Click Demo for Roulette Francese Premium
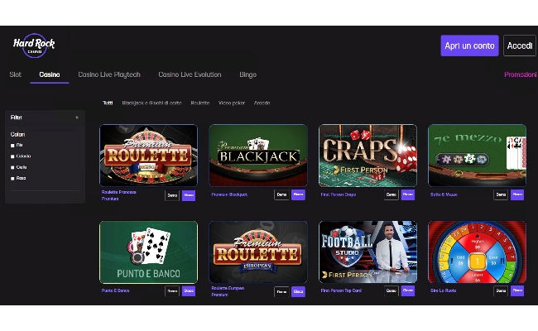Screen dimensions: 538x331 click(x=172, y=195)
